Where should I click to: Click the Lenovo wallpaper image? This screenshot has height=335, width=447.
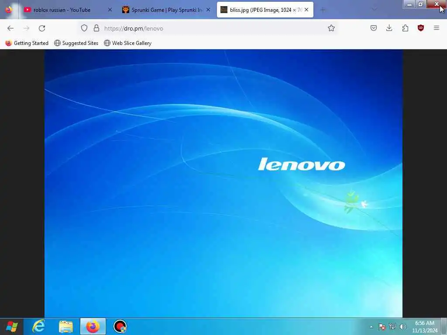(223, 184)
